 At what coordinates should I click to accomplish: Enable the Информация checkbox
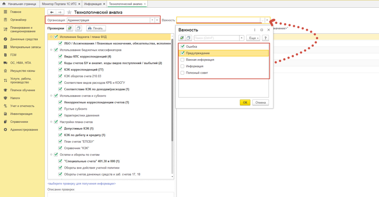tap(182, 66)
